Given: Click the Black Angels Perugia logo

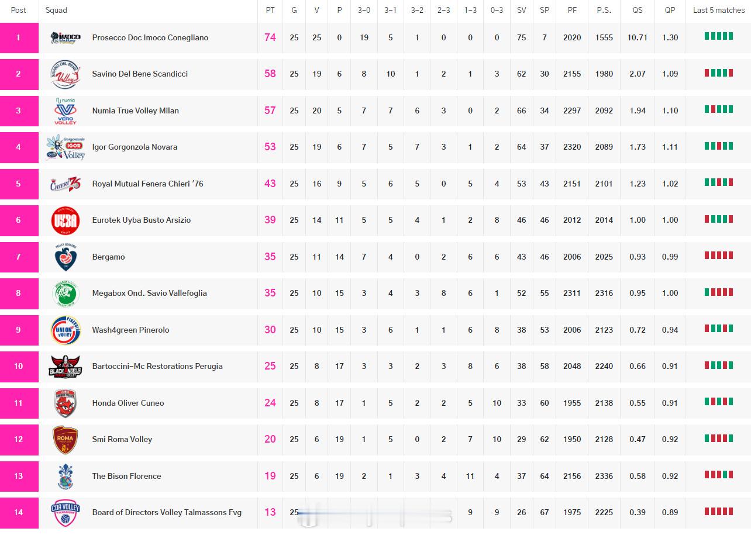Looking at the screenshot, I should [66, 367].
